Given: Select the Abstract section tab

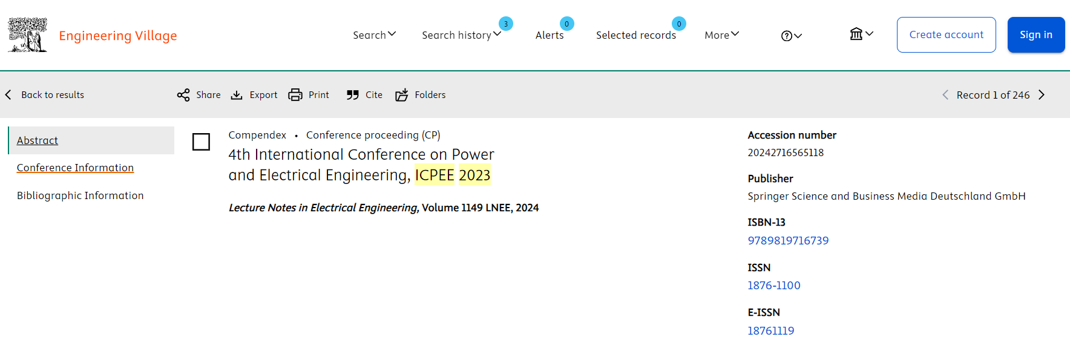Looking at the screenshot, I should tap(91, 140).
